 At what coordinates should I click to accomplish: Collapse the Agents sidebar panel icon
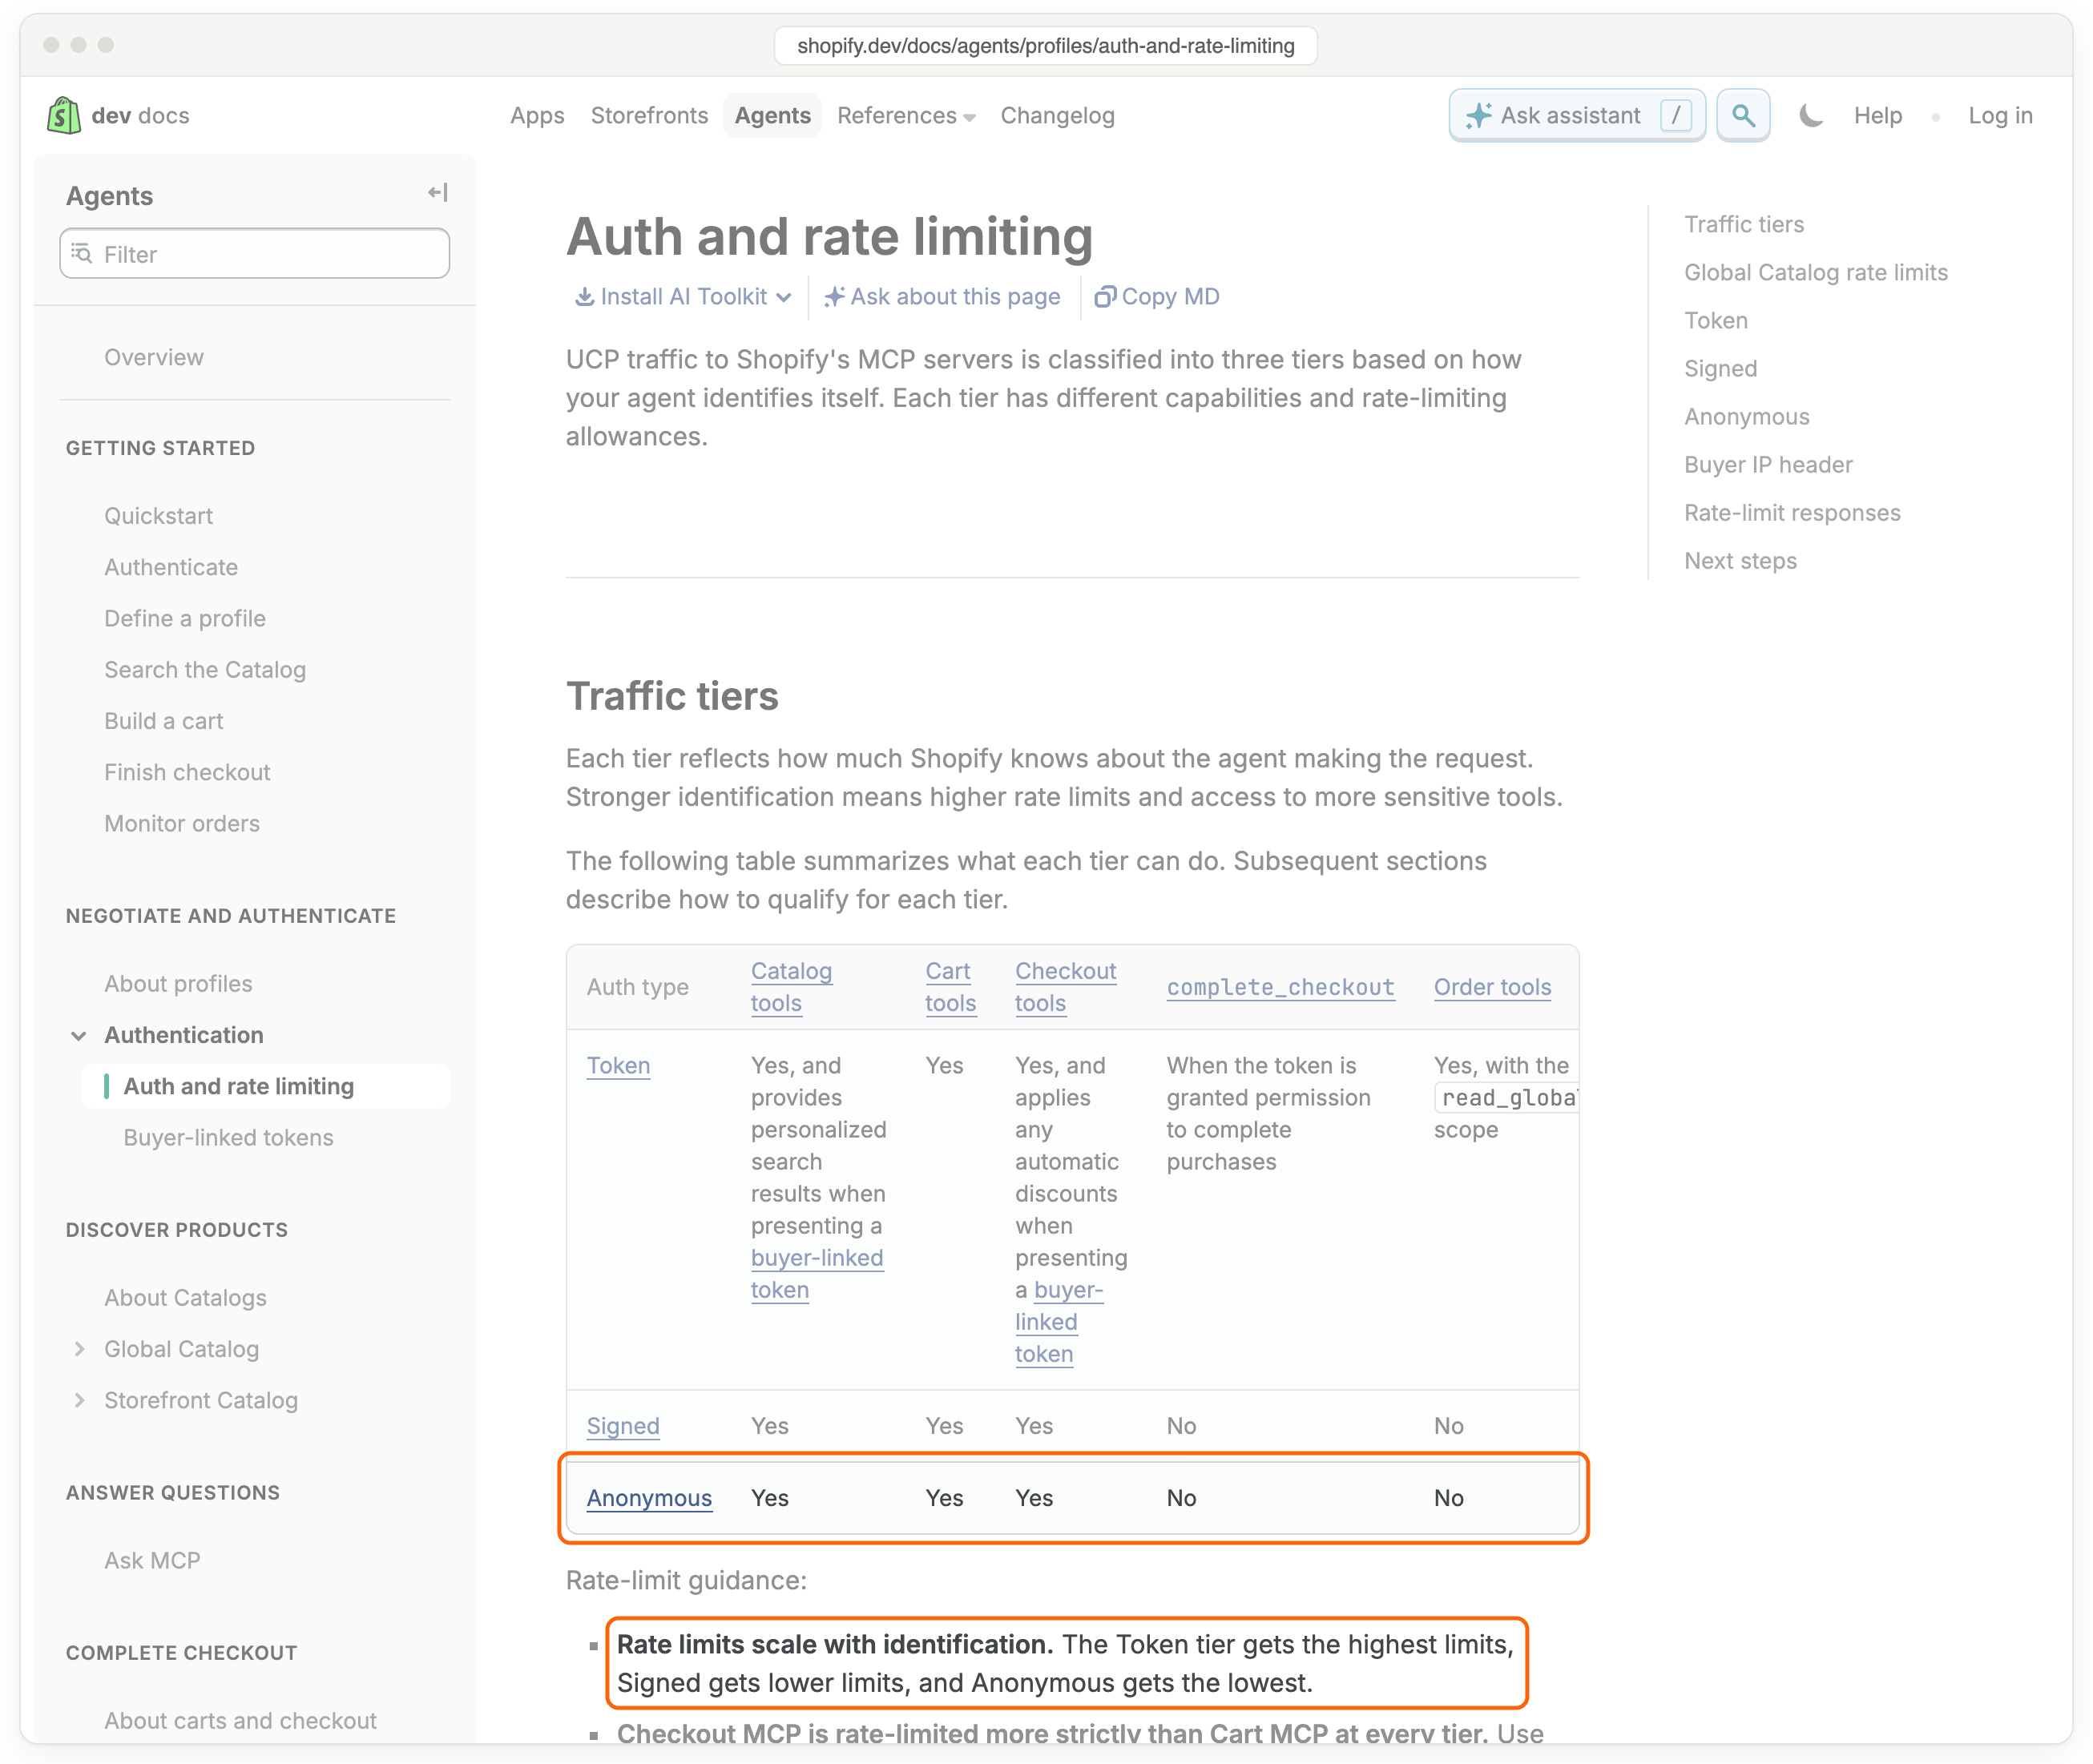[x=437, y=192]
